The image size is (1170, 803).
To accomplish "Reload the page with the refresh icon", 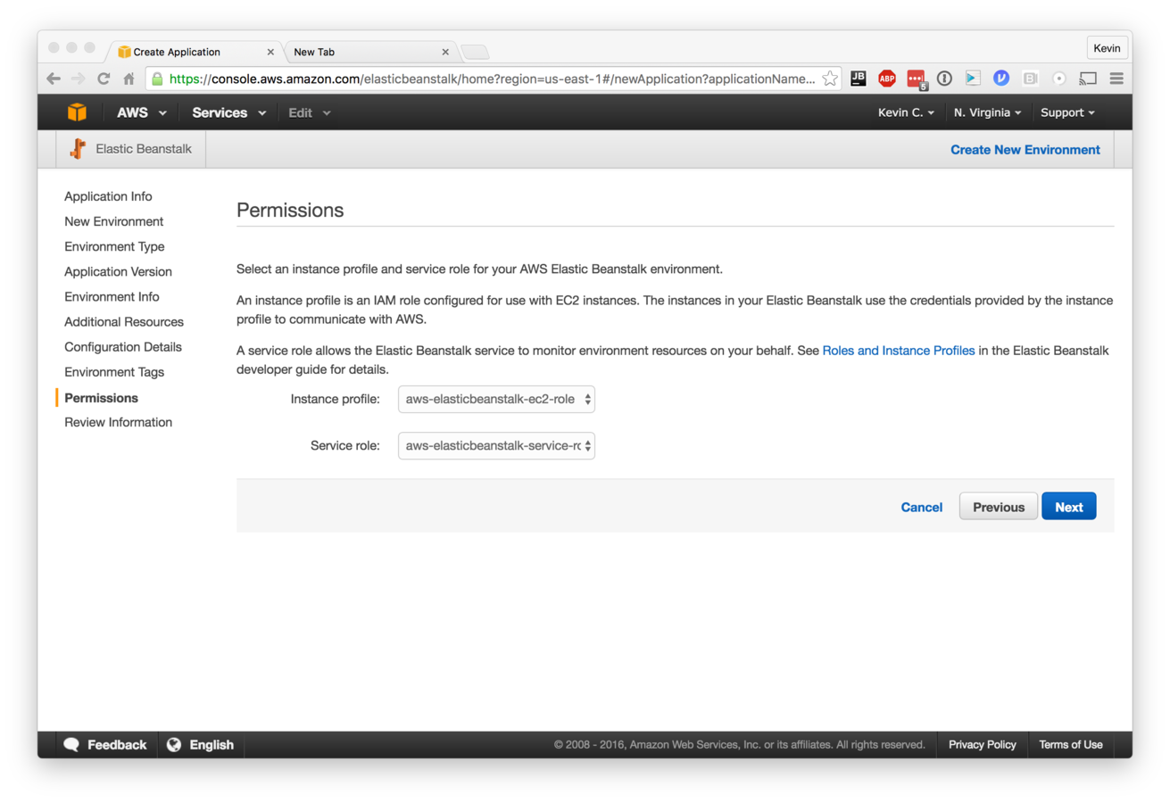I will coord(104,79).
